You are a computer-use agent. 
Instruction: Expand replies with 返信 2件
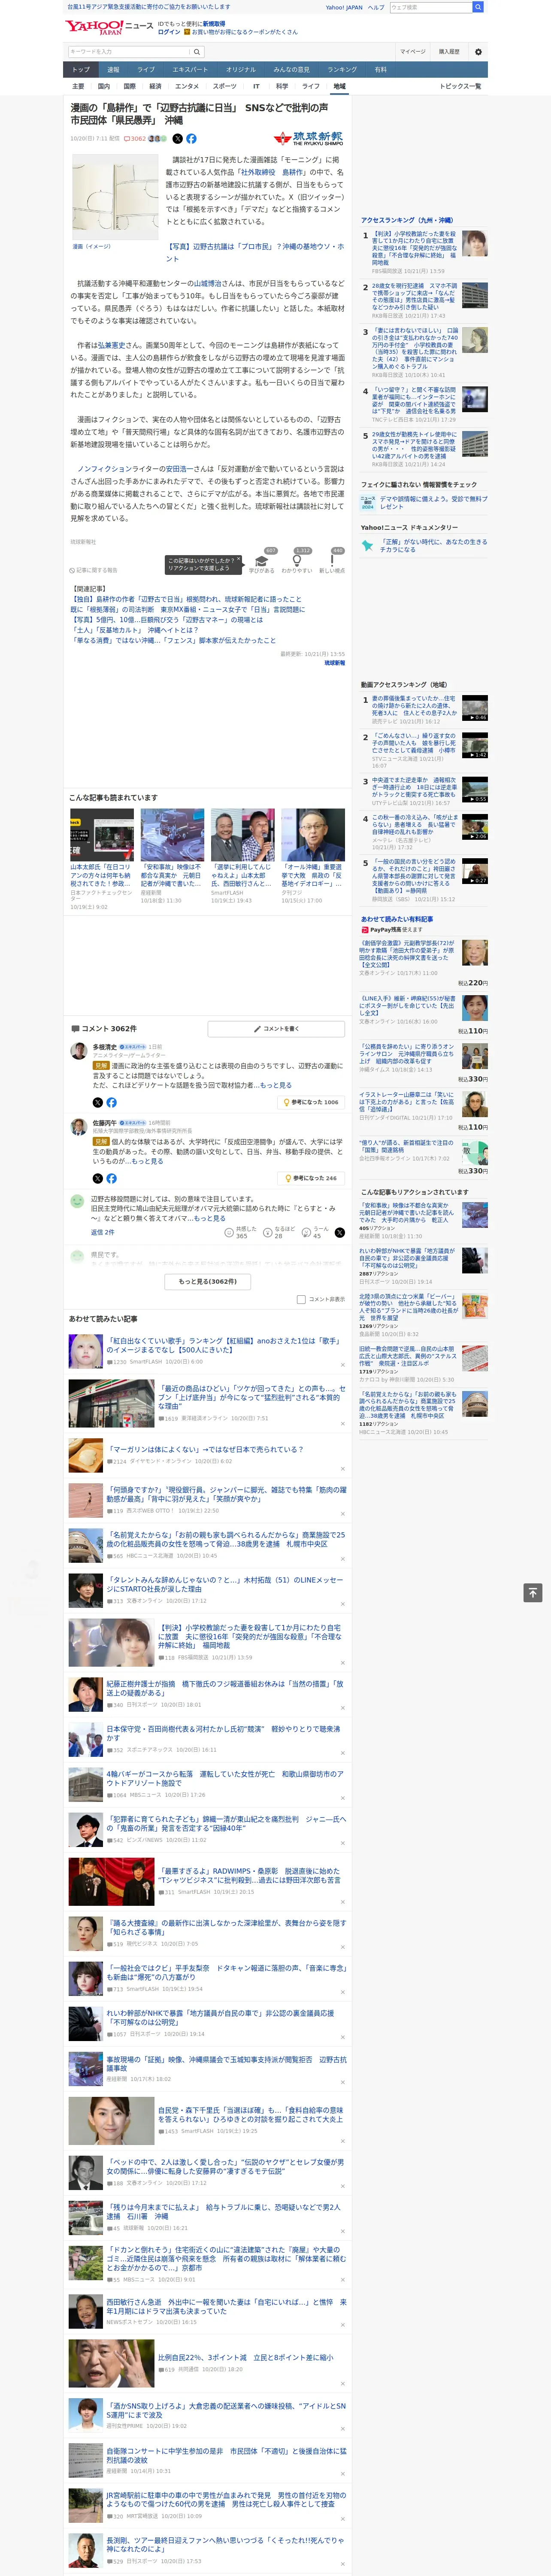coord(102,1232)
